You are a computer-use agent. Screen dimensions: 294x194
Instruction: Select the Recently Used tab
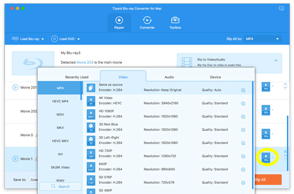pos(77,77)
